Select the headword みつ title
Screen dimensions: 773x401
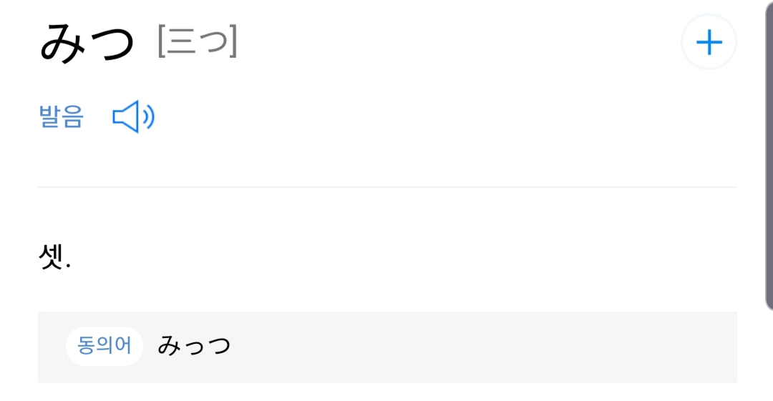87,42
